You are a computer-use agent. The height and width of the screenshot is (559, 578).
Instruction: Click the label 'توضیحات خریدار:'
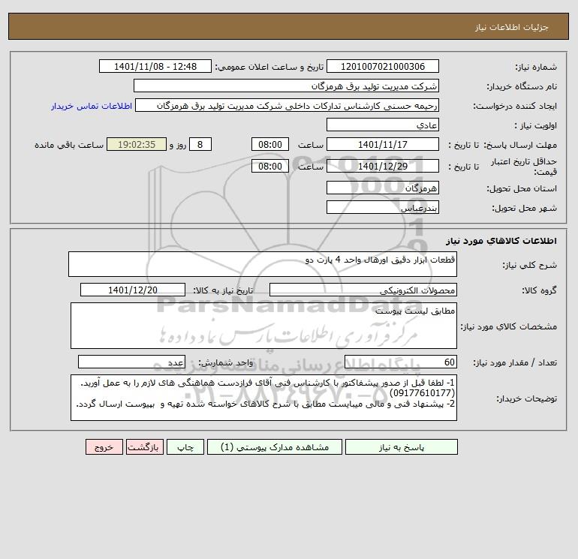pyautogui.click(x=526, y=398)
